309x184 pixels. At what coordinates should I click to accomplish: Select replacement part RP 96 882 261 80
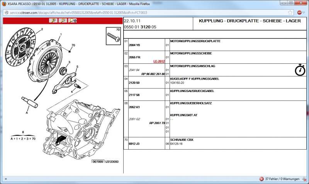(153, 74)
